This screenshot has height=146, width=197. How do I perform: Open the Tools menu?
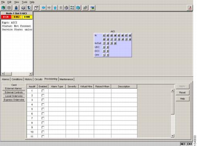pos(25,2)
